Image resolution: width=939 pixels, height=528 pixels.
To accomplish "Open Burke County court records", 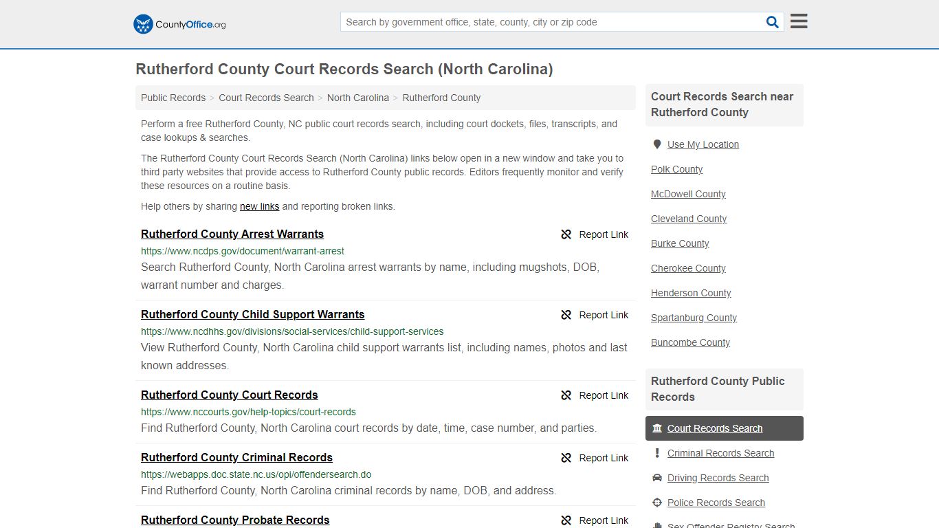I will (680, 243).
